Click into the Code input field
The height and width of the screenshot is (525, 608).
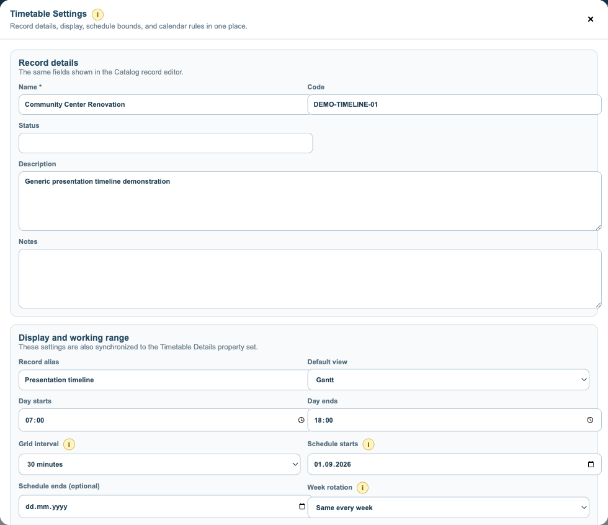point(454,104)
